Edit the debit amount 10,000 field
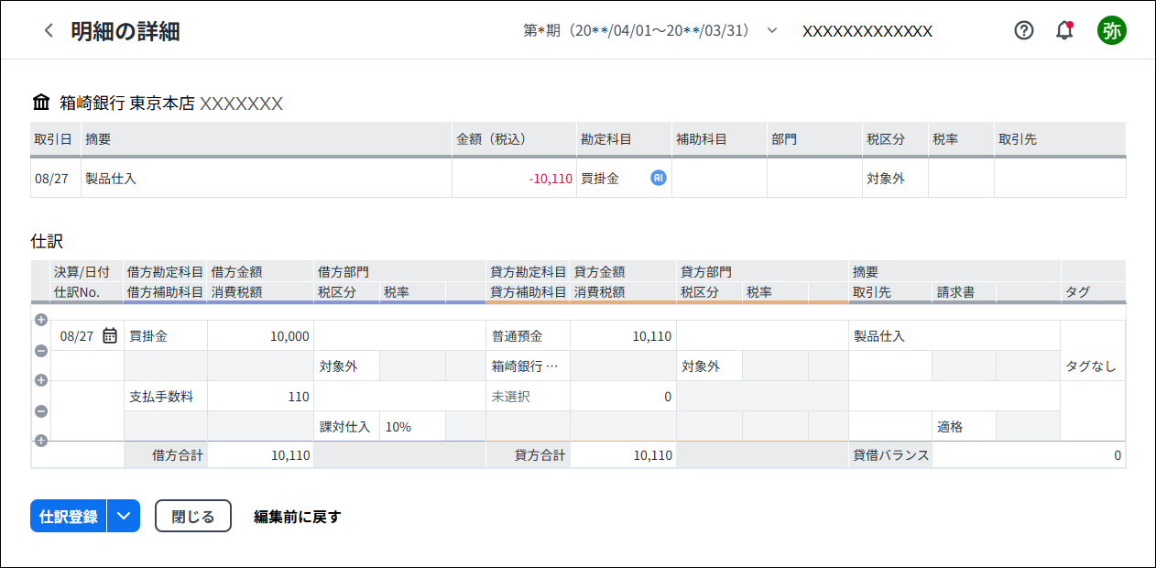 tap(260, 336)
